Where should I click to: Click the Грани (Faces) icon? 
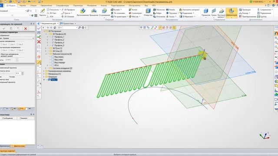(214, 11)
